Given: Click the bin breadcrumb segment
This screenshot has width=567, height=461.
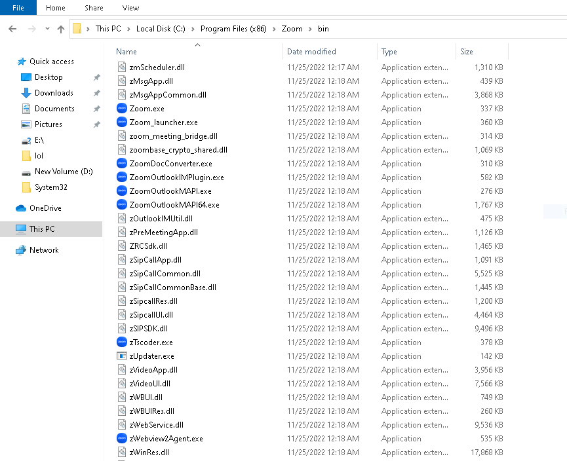Looking at the screenshot, I should 323,29.
